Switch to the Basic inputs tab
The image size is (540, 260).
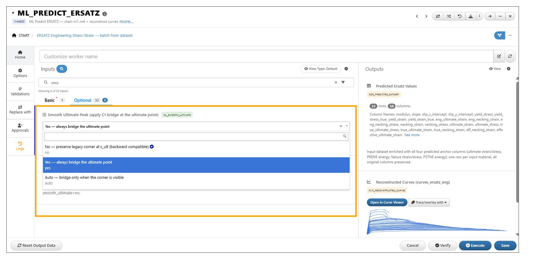[x=49, y=100]
